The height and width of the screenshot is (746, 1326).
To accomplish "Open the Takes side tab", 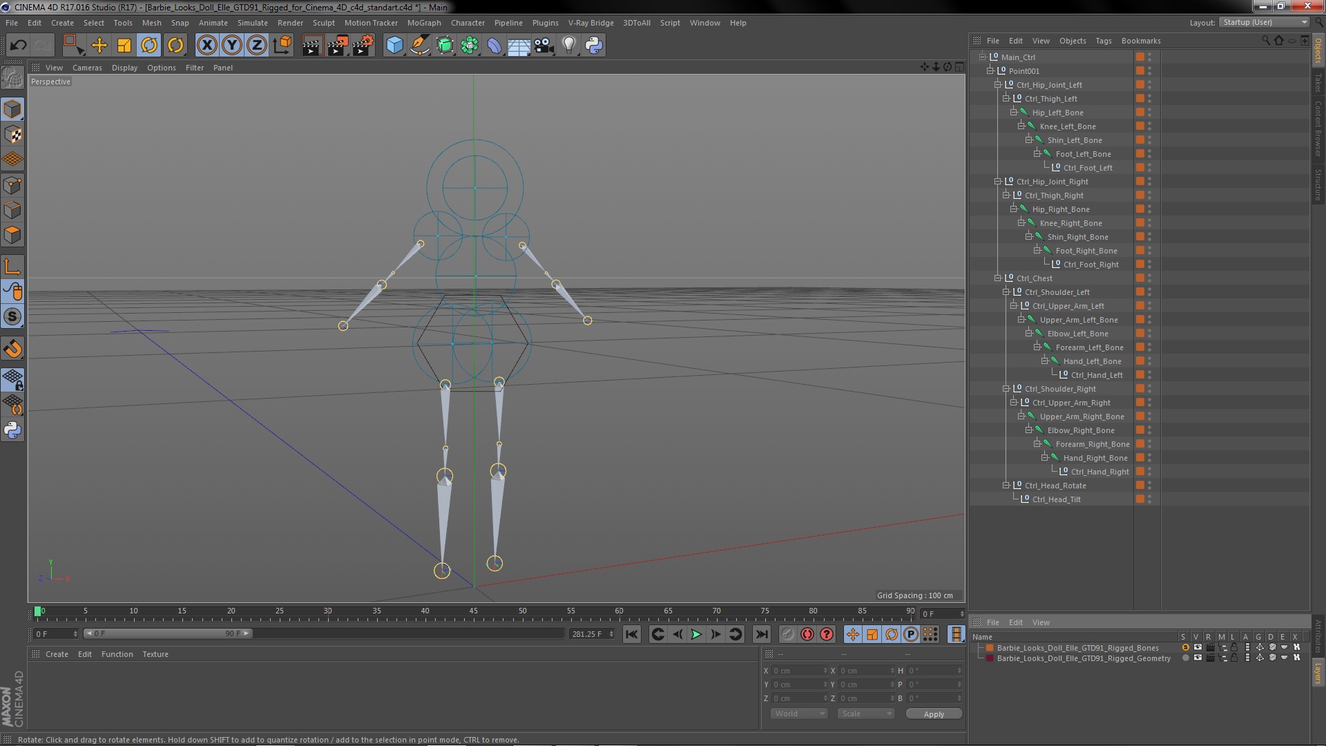I will 1318,83.
